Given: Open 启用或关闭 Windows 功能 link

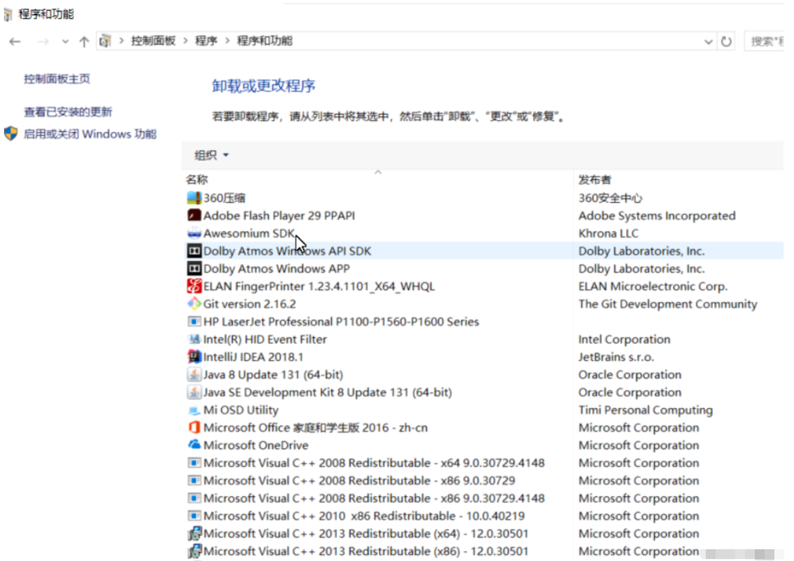Looking at the screenshot, I should [90, 134].
